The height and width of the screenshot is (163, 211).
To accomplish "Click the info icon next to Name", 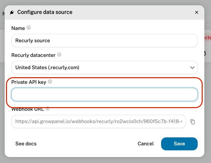I will (29, 28).
